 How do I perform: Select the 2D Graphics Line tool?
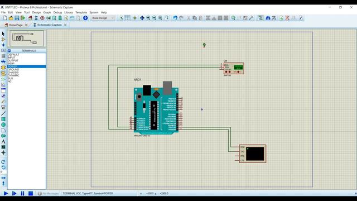pyautogui.click(x=3, y=113)
